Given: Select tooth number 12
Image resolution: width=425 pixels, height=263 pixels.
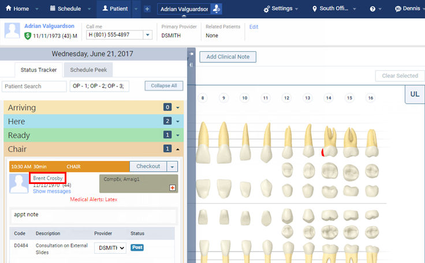Looking at the screenshot, I should point(287,98).
